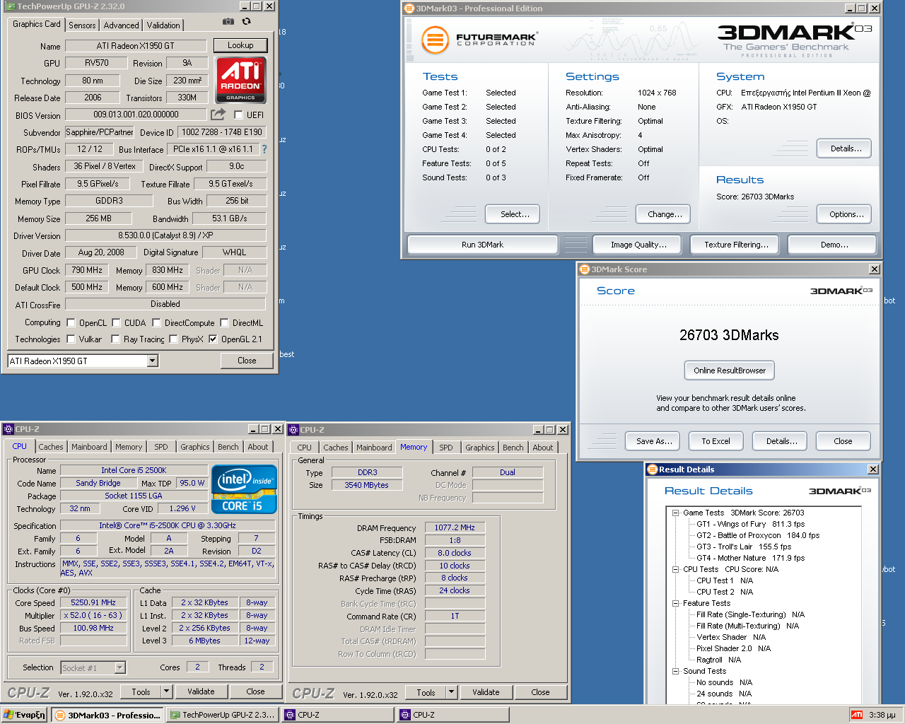Switch to 3DMark03 taskbar button
Screen dimensions: 905x724
click(107, 715)
